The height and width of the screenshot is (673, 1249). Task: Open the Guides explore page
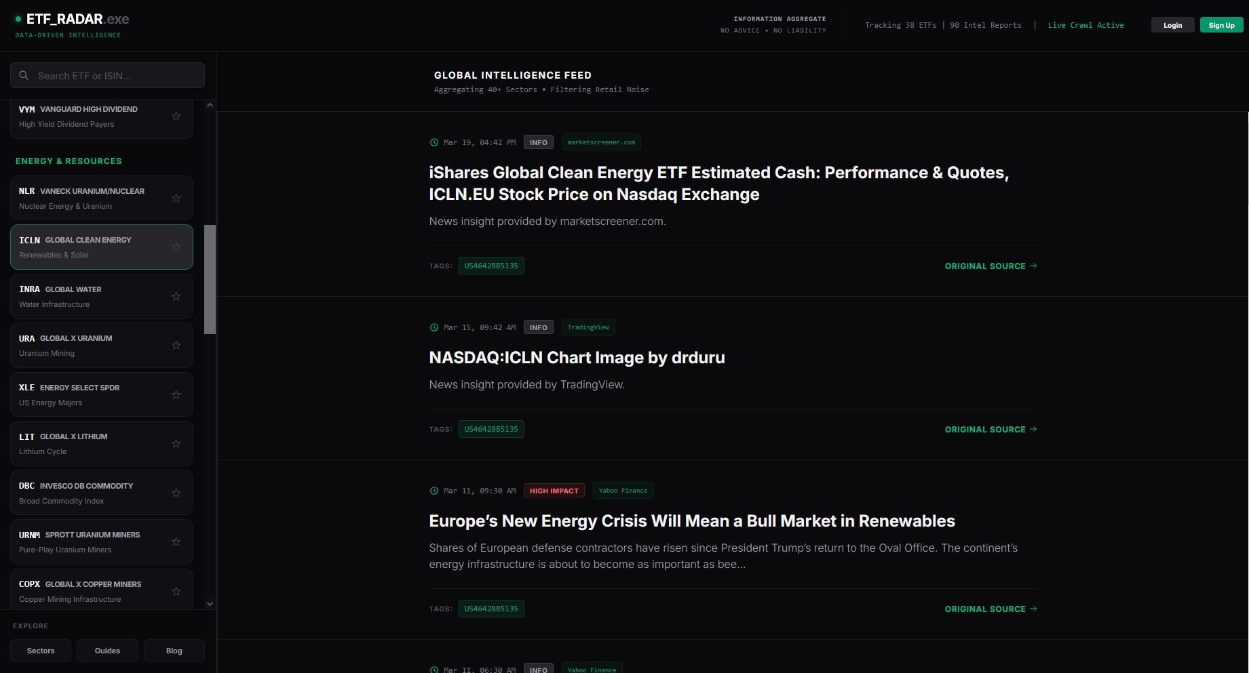tap(107, 651)
